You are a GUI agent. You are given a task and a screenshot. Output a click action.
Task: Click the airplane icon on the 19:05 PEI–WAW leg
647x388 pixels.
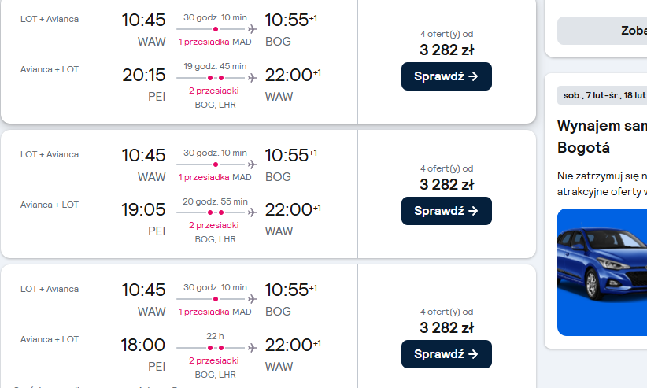tap(252, 212)
